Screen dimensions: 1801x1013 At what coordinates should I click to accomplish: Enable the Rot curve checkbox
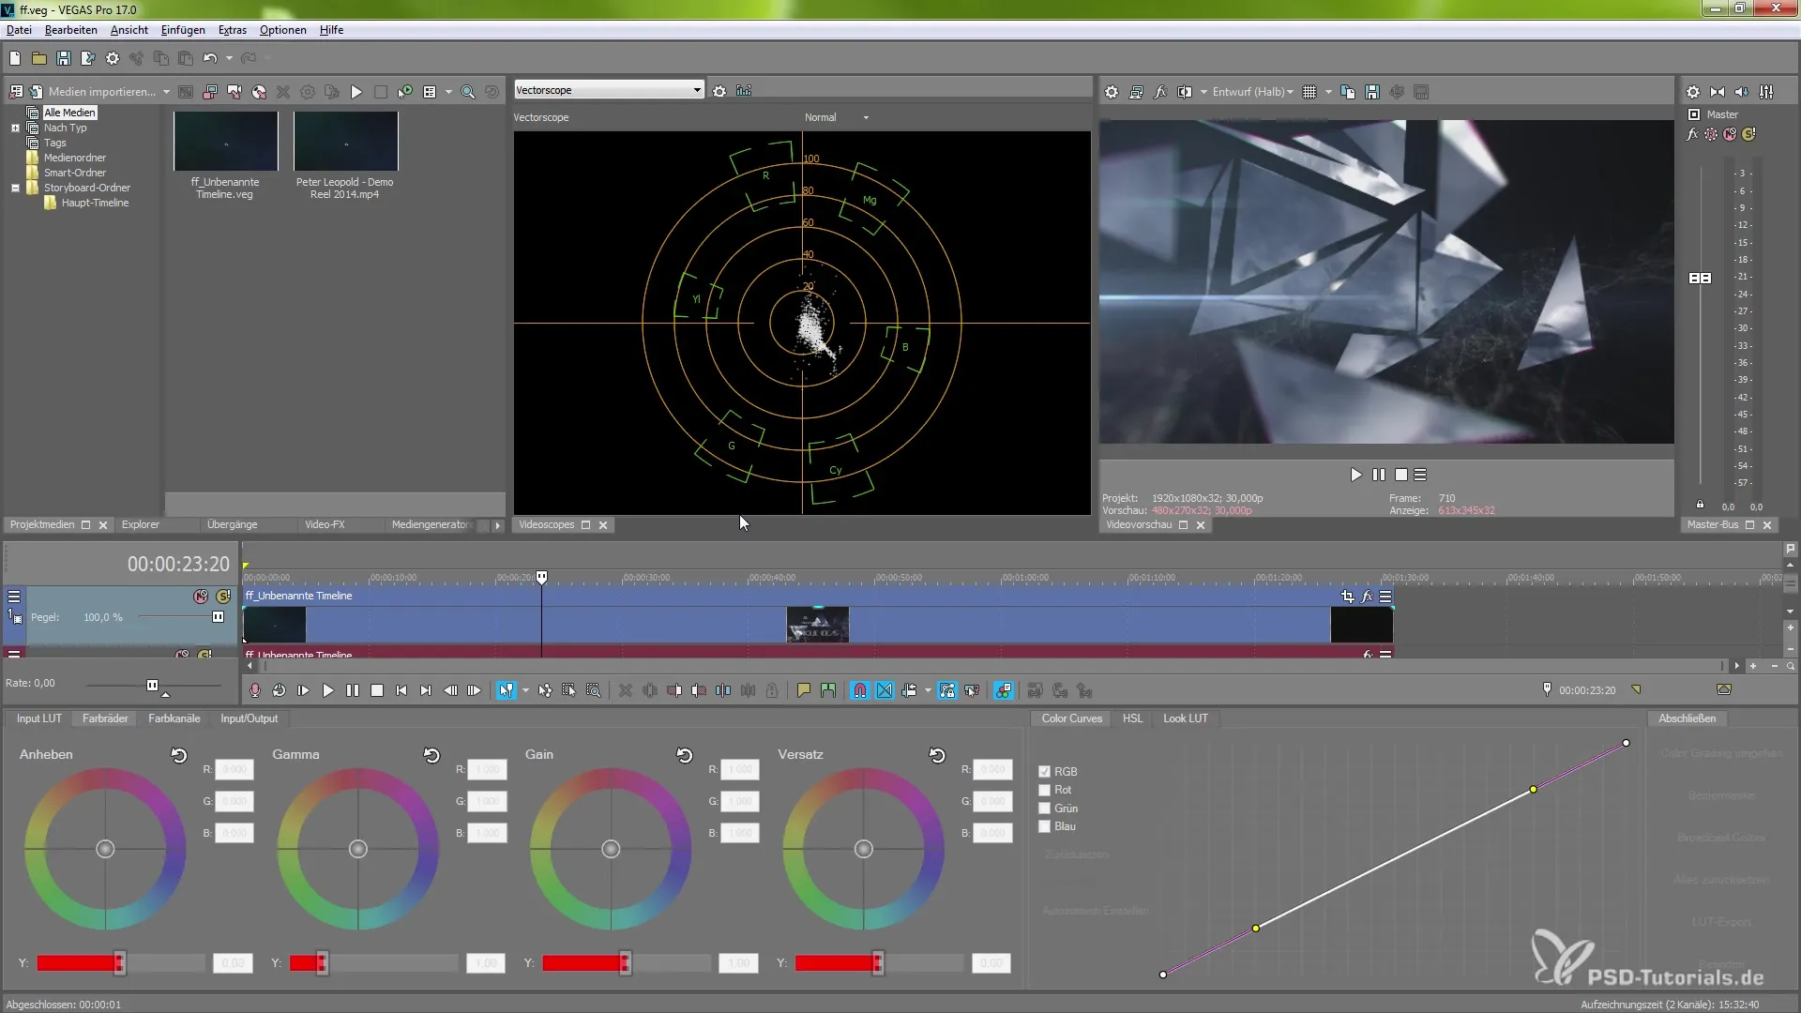tap(1044, 790)
